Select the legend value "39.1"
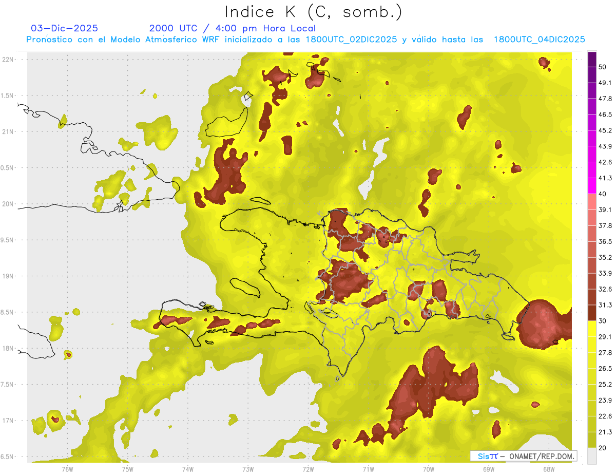This screenshot has width=616, height=476. [x=605, y=210]
